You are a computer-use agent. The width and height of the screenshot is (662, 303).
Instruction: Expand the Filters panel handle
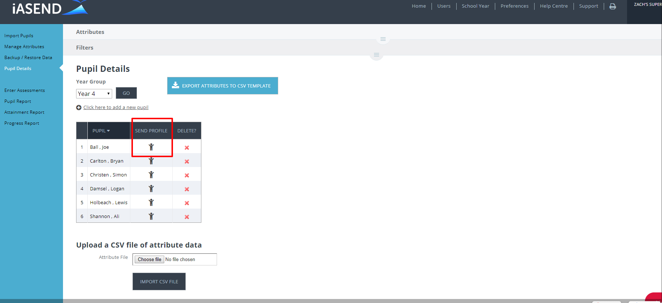(x=377, y=55)
